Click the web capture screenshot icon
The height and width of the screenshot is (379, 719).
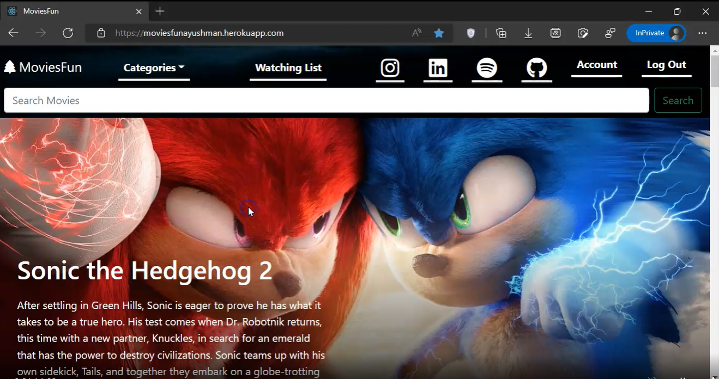pos(583,33)
